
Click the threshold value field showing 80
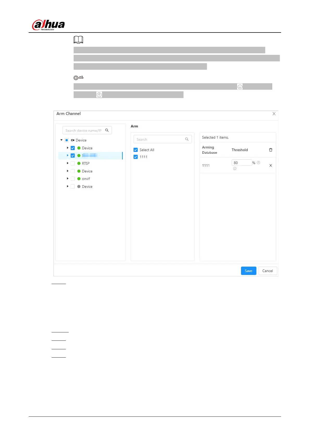point(241,163)
